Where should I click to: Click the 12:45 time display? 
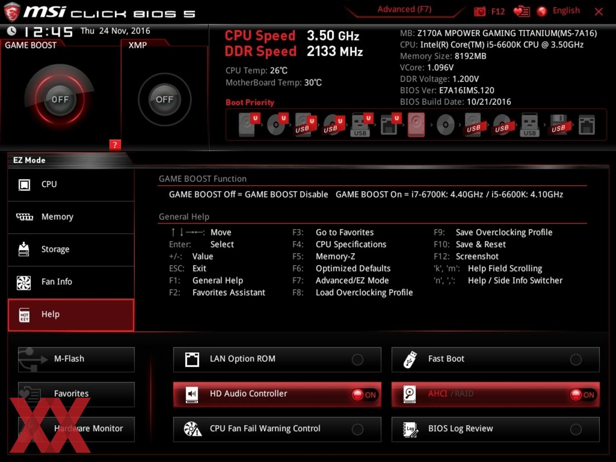coord(48,32)
